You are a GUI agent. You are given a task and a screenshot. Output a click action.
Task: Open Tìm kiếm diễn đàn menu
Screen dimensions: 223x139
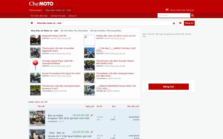pos(39,16)
